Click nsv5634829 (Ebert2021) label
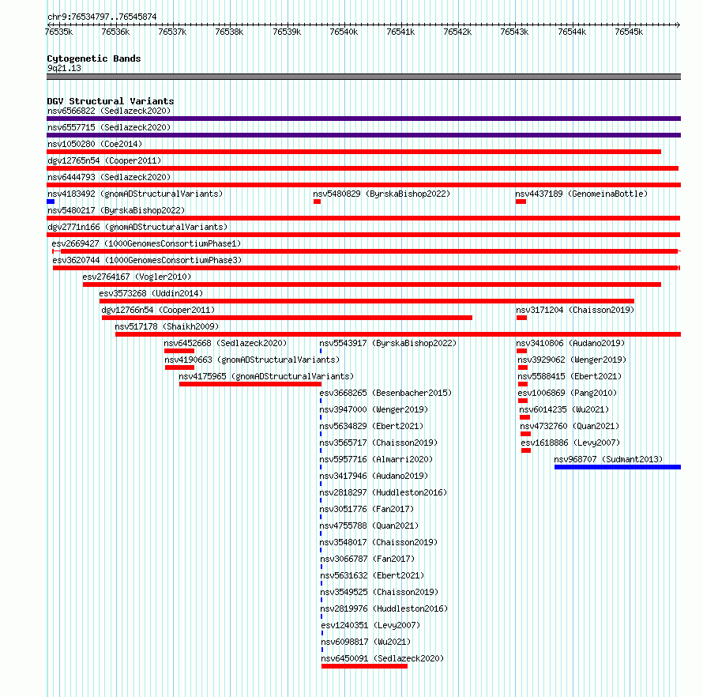The width and height of the screenshot is (703, 697). [371, 426]
